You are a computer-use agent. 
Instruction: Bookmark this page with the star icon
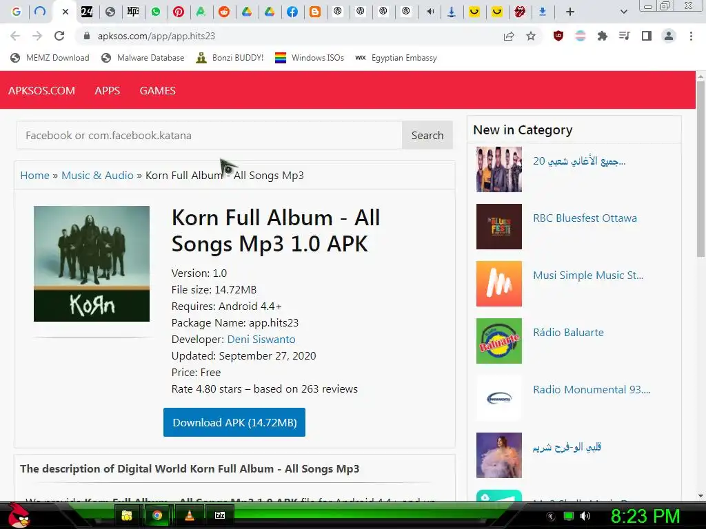(531, 36)
